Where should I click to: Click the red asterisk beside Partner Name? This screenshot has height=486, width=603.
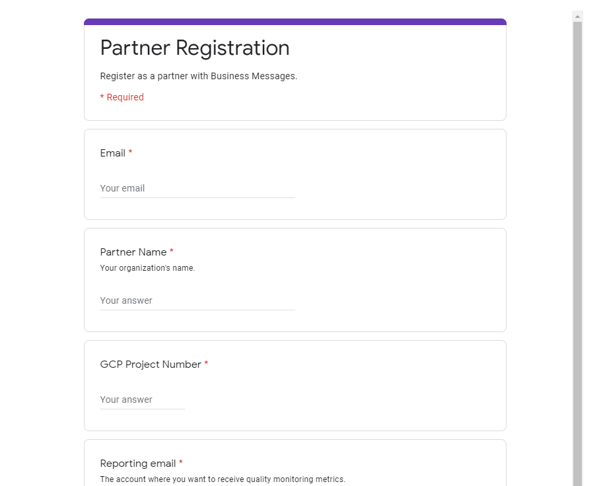pos(172,251)
